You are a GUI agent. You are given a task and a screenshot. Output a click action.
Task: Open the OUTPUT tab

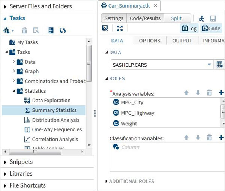tap(182, 41)
